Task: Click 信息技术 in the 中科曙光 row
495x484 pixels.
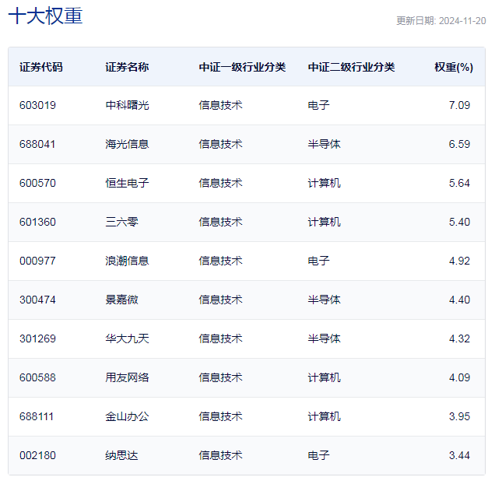Action: pos(220,105)
